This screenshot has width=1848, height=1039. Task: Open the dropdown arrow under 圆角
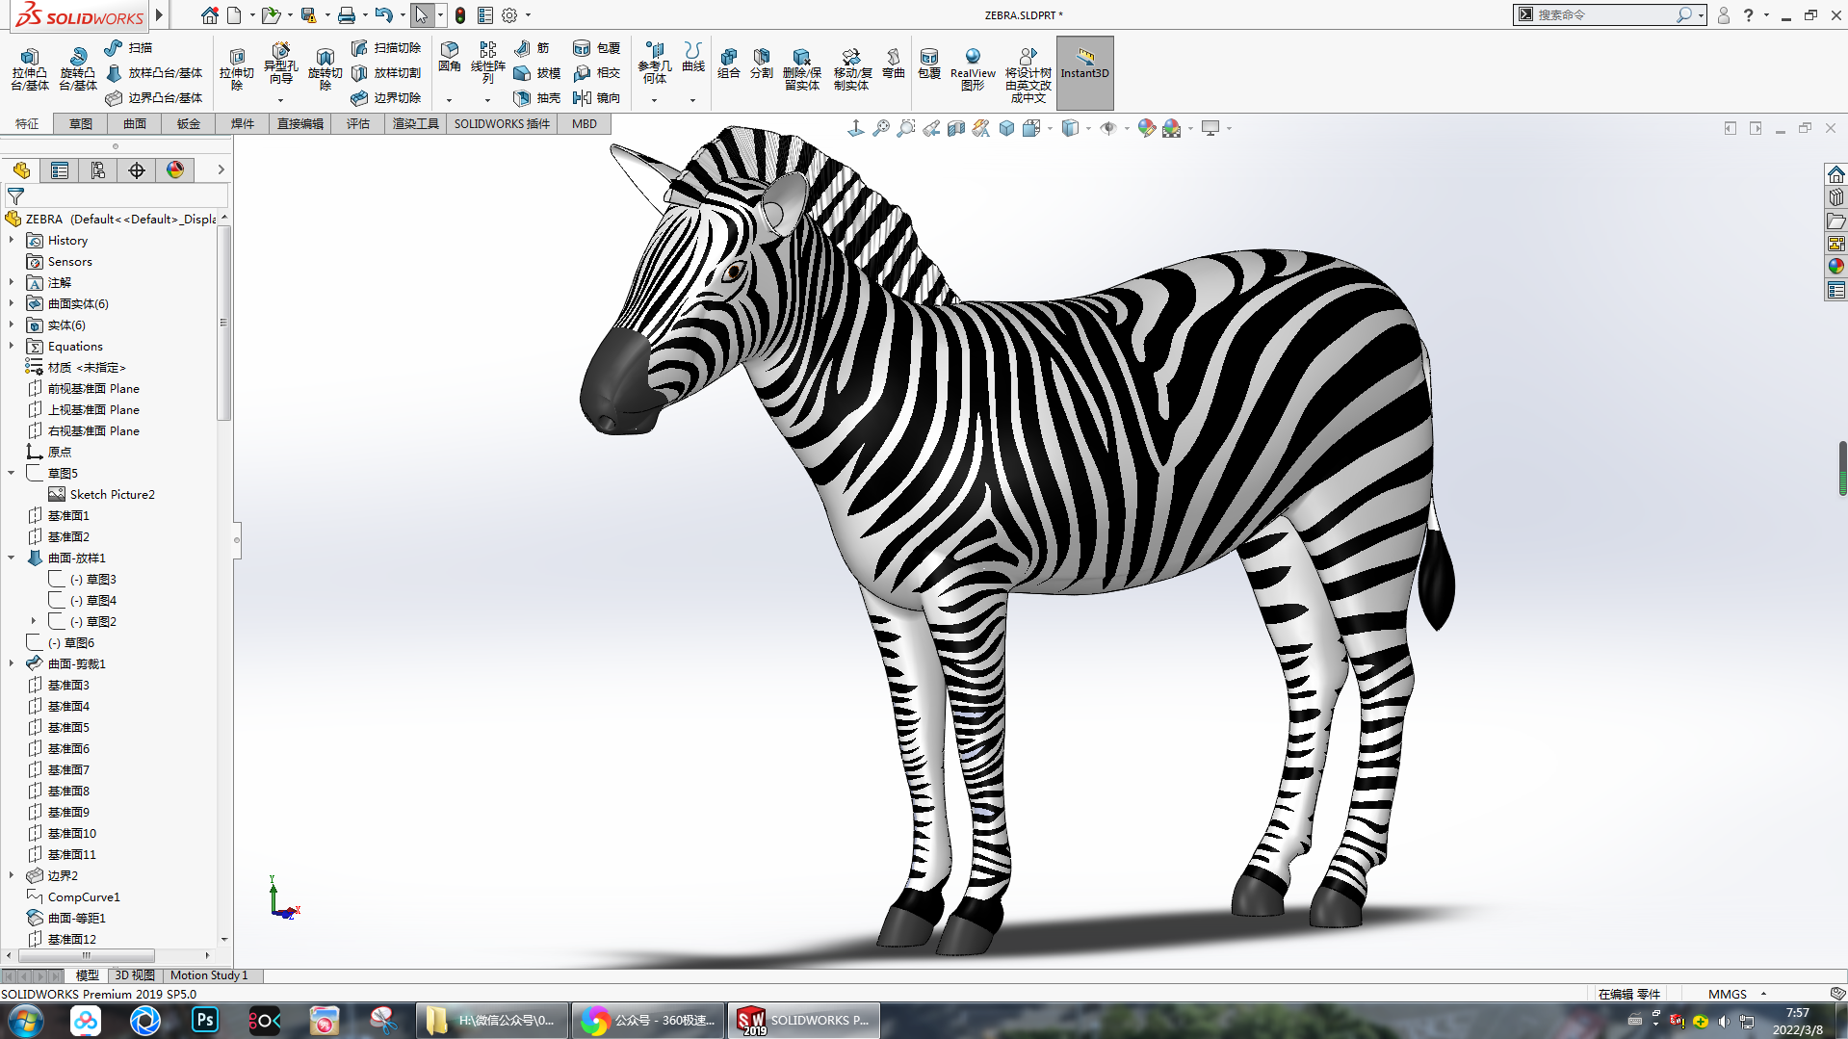pos(449,100)
